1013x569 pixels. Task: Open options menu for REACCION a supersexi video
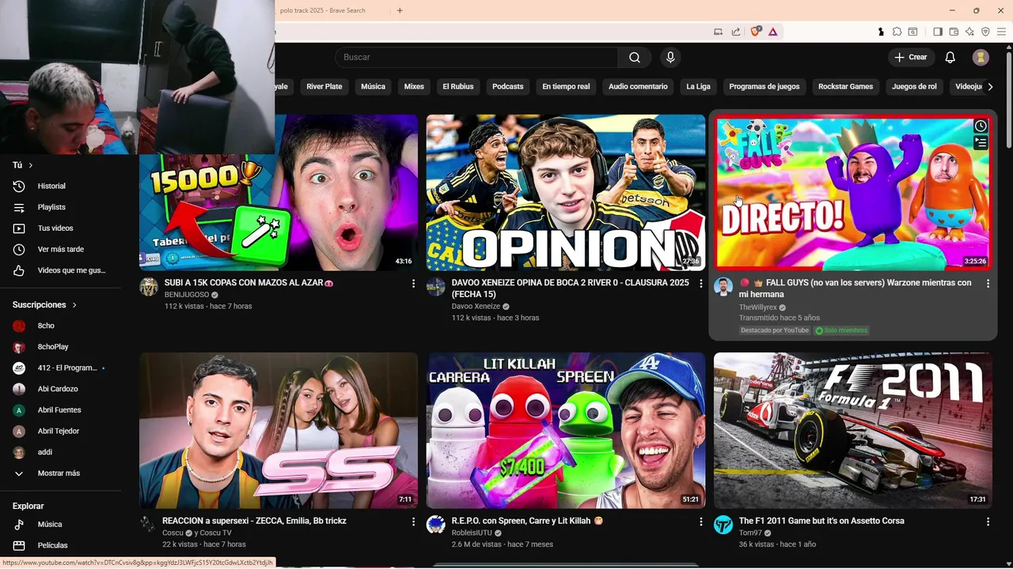413,522
